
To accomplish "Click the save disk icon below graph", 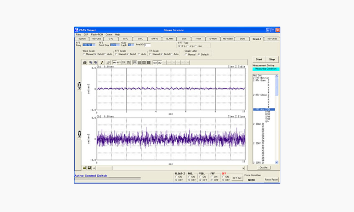I will 89,167.
